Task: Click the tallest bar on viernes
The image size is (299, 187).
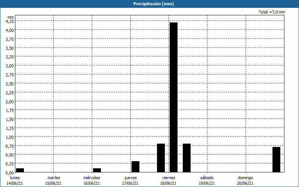Action: pos(173,97)
